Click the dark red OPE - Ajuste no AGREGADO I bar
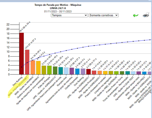This screenshot has height=118, width=152. (x=88, y=72)
